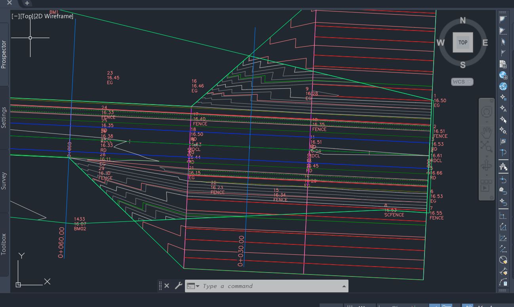Select the Pan tool in the navigation bar
The height and width of the screenshot is (307, 514).
(486, 133)
